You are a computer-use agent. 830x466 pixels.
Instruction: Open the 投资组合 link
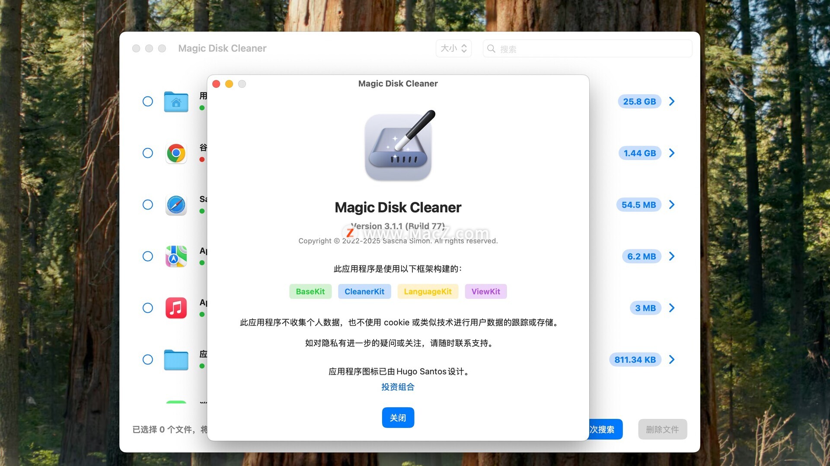[398, 387]
